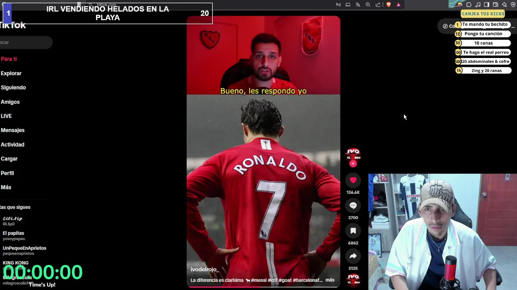Open the media control music note icon
Screen dimensions: 517x290
click(x=478, y=4)
